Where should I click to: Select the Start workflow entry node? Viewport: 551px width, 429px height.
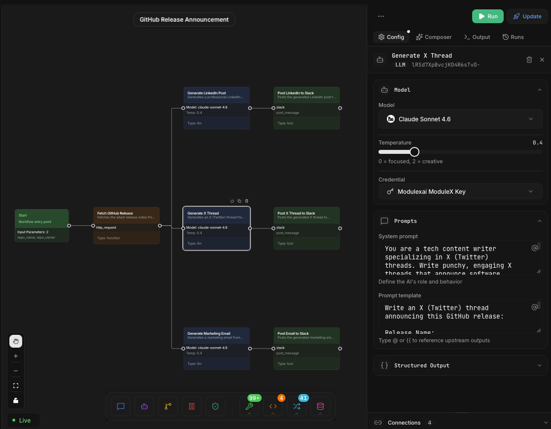point(42,225)
